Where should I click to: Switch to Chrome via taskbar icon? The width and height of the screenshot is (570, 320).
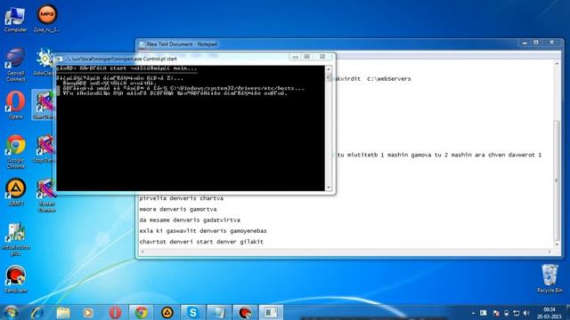141,312
